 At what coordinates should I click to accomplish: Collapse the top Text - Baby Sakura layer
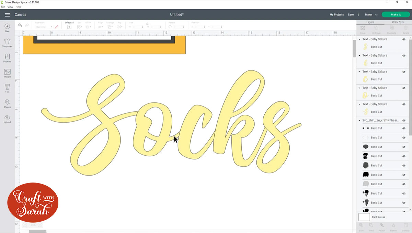click(x=359, y=39)
